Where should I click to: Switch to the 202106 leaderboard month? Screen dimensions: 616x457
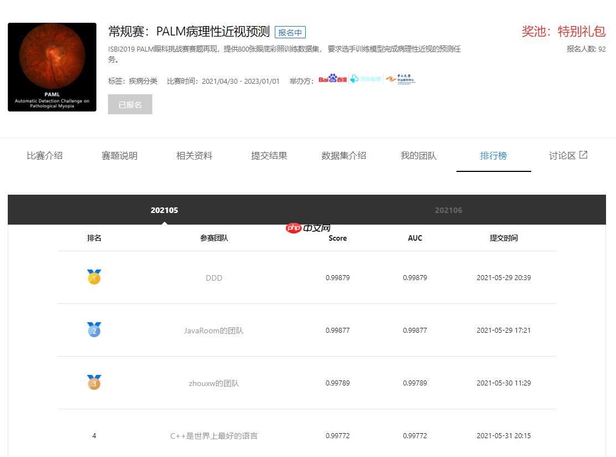click(449, 210)
